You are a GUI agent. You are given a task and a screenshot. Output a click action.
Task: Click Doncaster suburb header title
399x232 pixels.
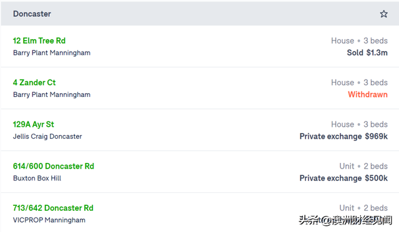(32, 14)
